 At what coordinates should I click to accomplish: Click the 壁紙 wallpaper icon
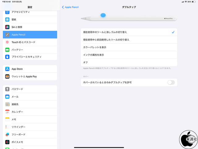coord(7,20)
